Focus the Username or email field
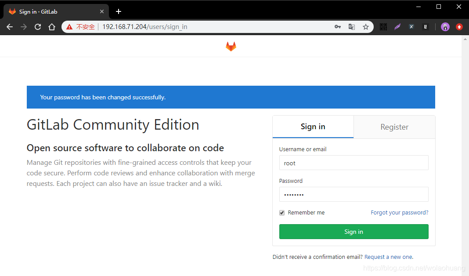This screenshot has height=276, width=469. click(x=354, y=163)
